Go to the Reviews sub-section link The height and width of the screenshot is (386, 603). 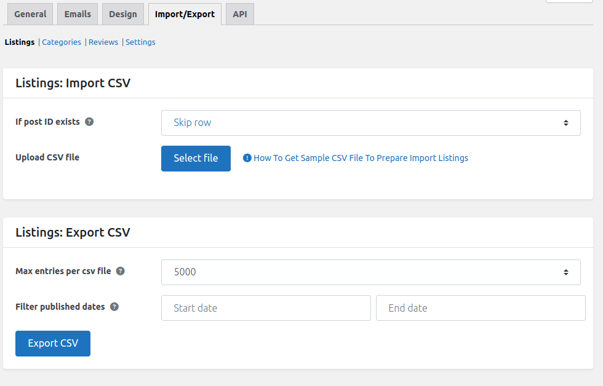(103, 42)
